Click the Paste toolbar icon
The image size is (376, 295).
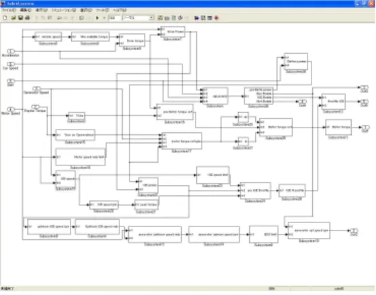pos(50,18)
